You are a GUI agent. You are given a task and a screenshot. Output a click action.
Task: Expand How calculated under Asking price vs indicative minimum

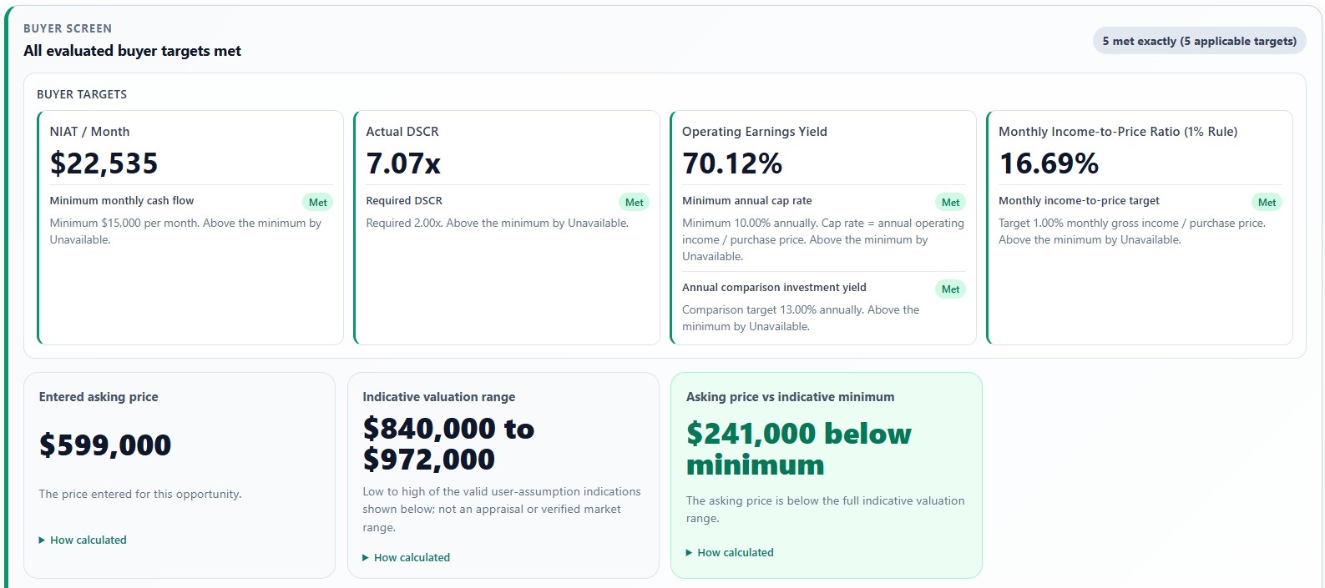pos(730,553)
